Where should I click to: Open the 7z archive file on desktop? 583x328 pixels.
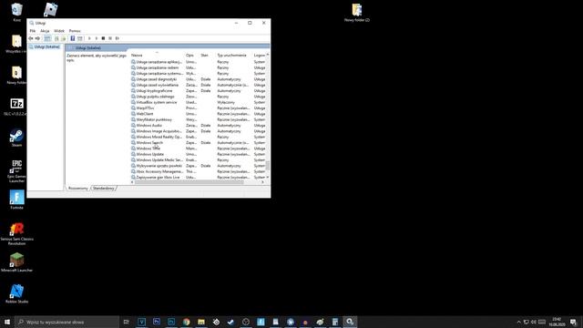tap(16, 106)
